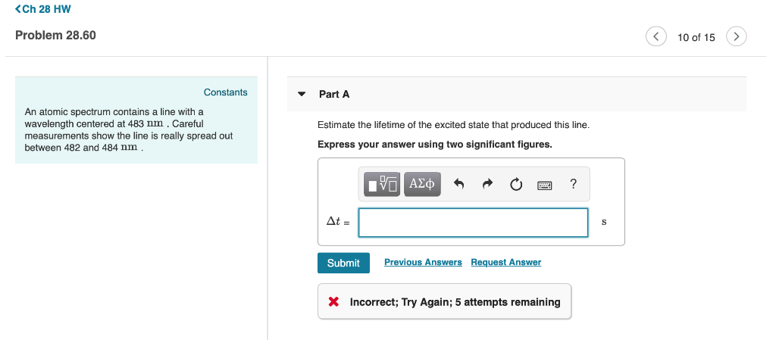The height and width of the screenshot is (340, 776).
Task: Click the Problem 28.60 heading
Action: pos(55,35)
